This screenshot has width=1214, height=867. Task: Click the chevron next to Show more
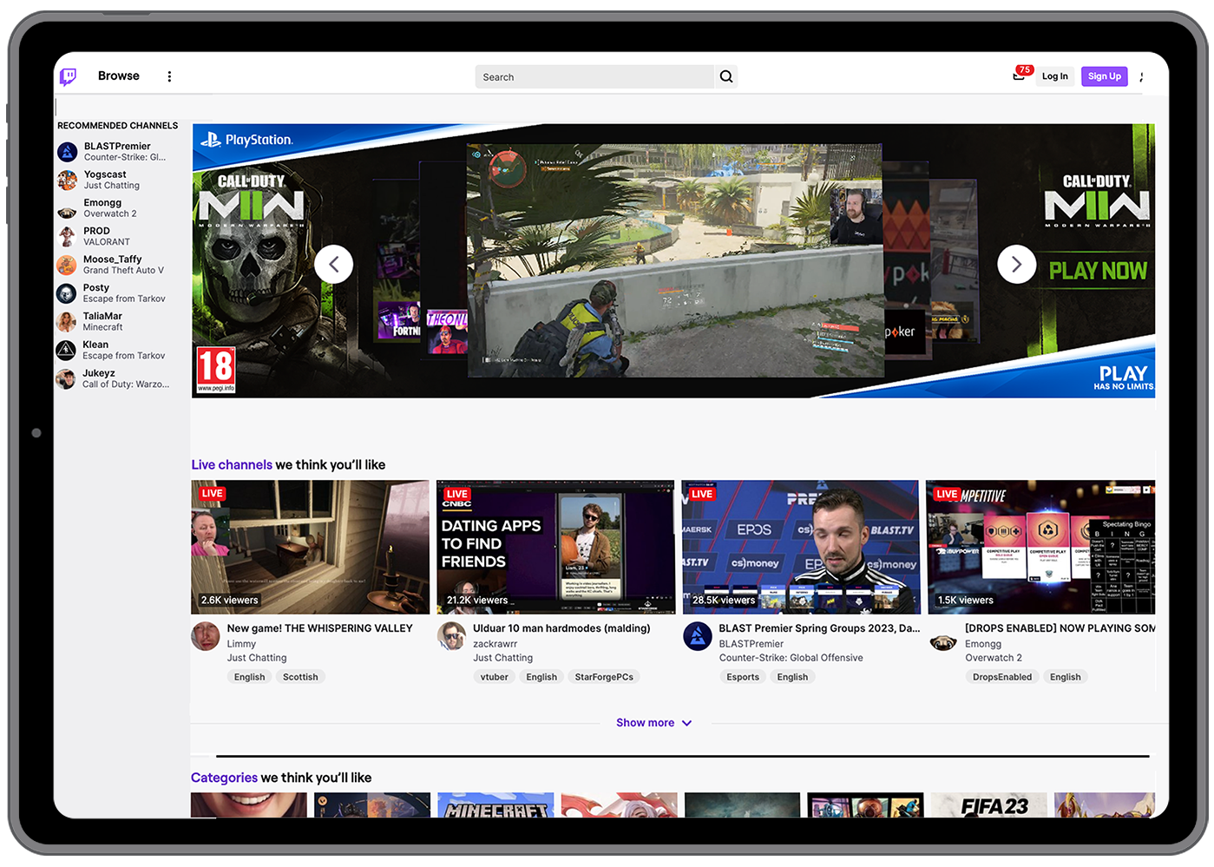point(686,723)
